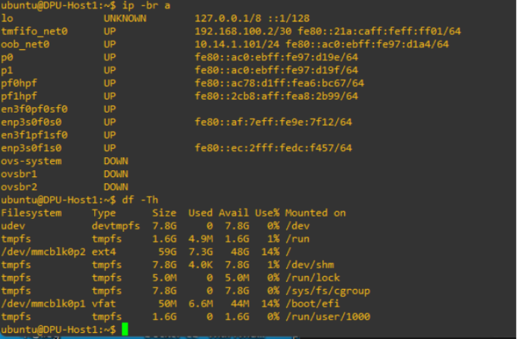Click the DOWN state of ovsbr2
Screen dimensions: 517x339
(x=116, y=187)
